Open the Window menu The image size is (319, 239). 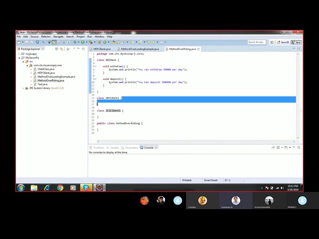click(99, 36)
